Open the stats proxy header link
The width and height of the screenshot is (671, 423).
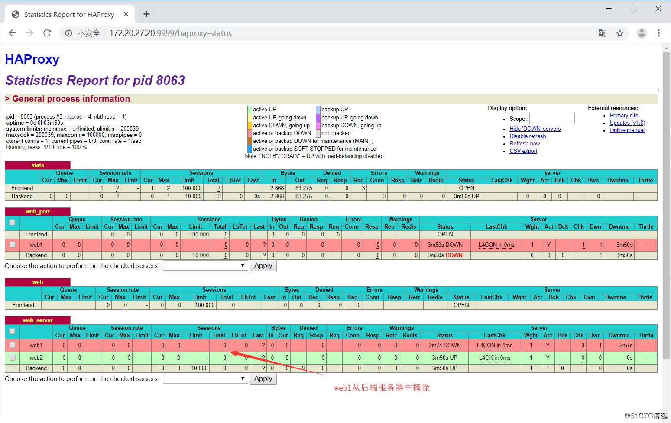coord(38,165)
